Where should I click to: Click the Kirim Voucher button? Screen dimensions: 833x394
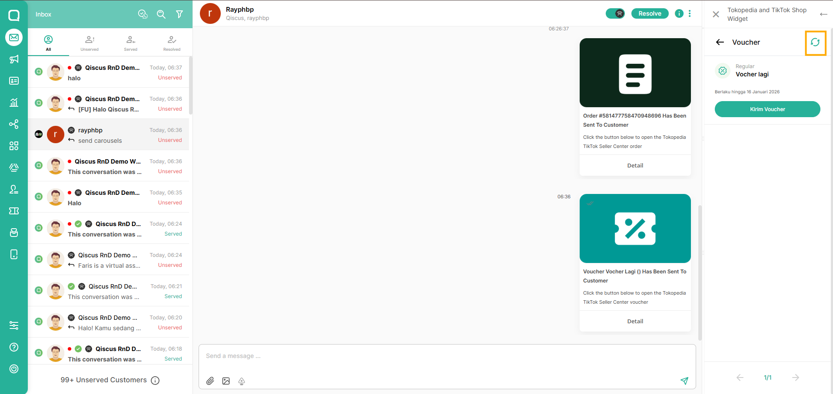point(767,109)
